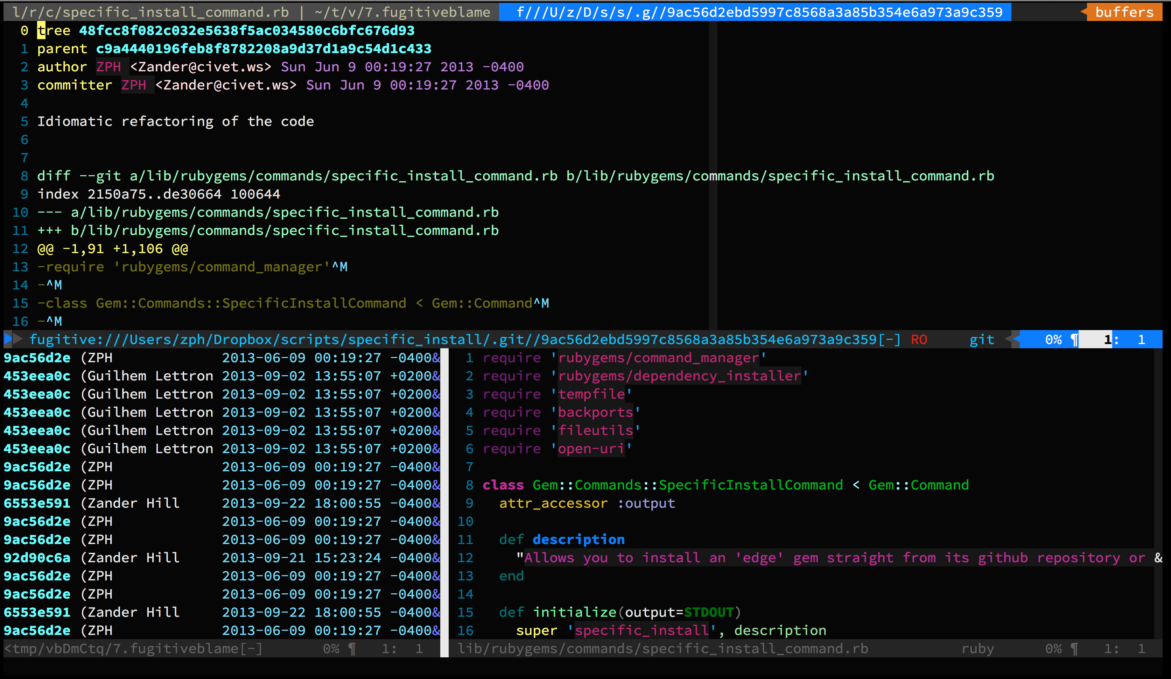
Task: Click the fugitive:// path in the status line
Action: (465, 340)
